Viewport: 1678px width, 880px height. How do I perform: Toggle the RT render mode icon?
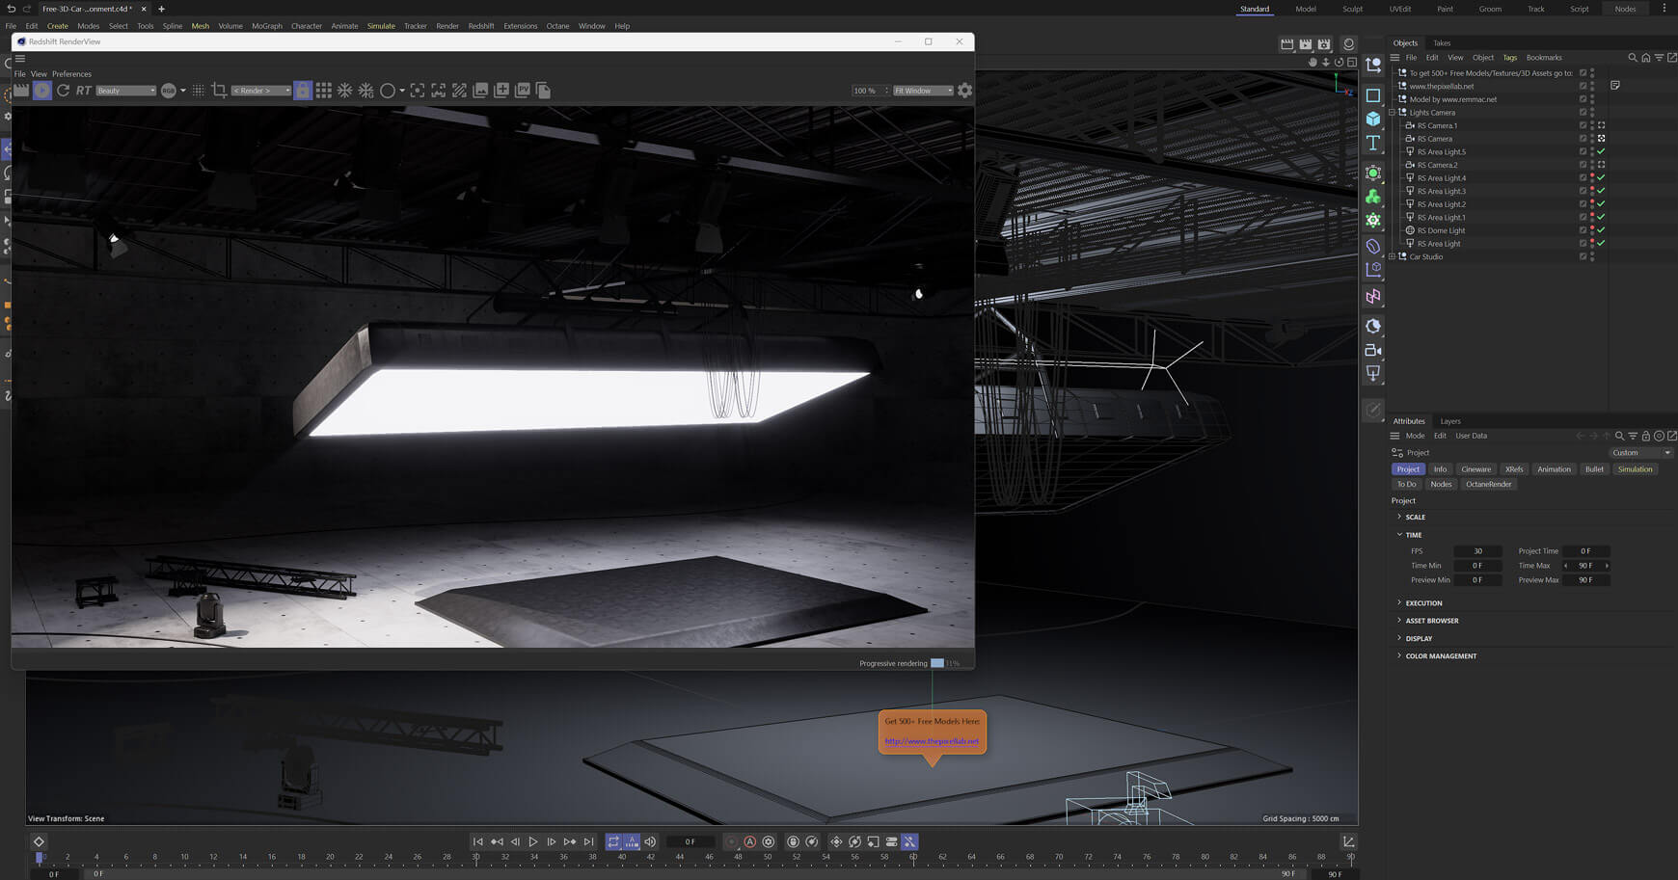[x=84, y=91]
